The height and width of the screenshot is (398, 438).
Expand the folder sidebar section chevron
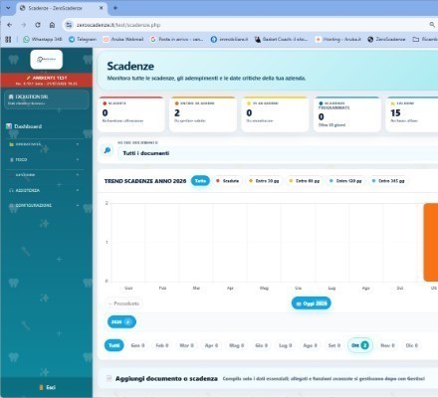[x=78, y=144]
